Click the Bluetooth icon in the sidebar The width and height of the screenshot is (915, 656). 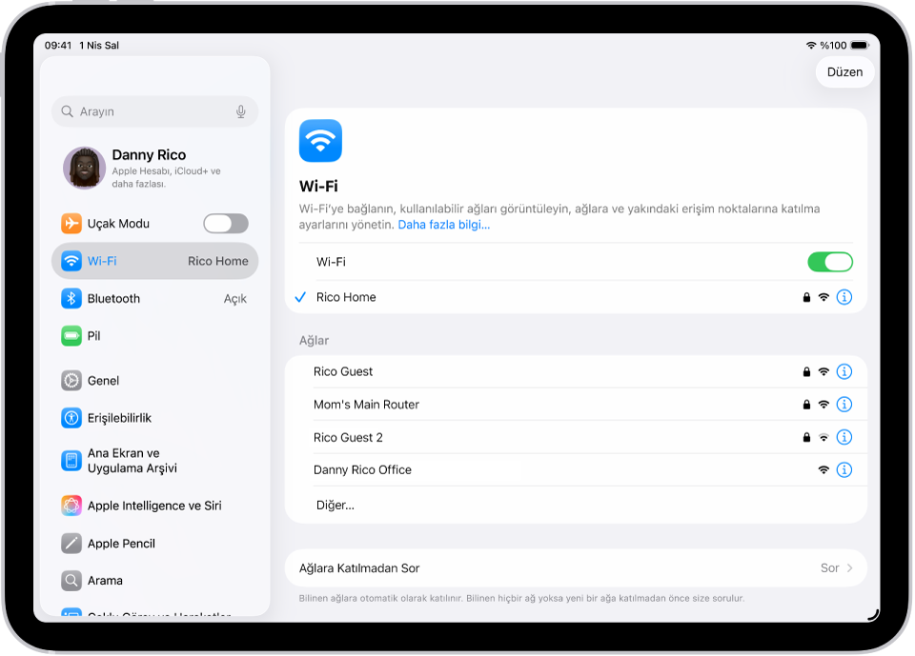click(71, 299)
